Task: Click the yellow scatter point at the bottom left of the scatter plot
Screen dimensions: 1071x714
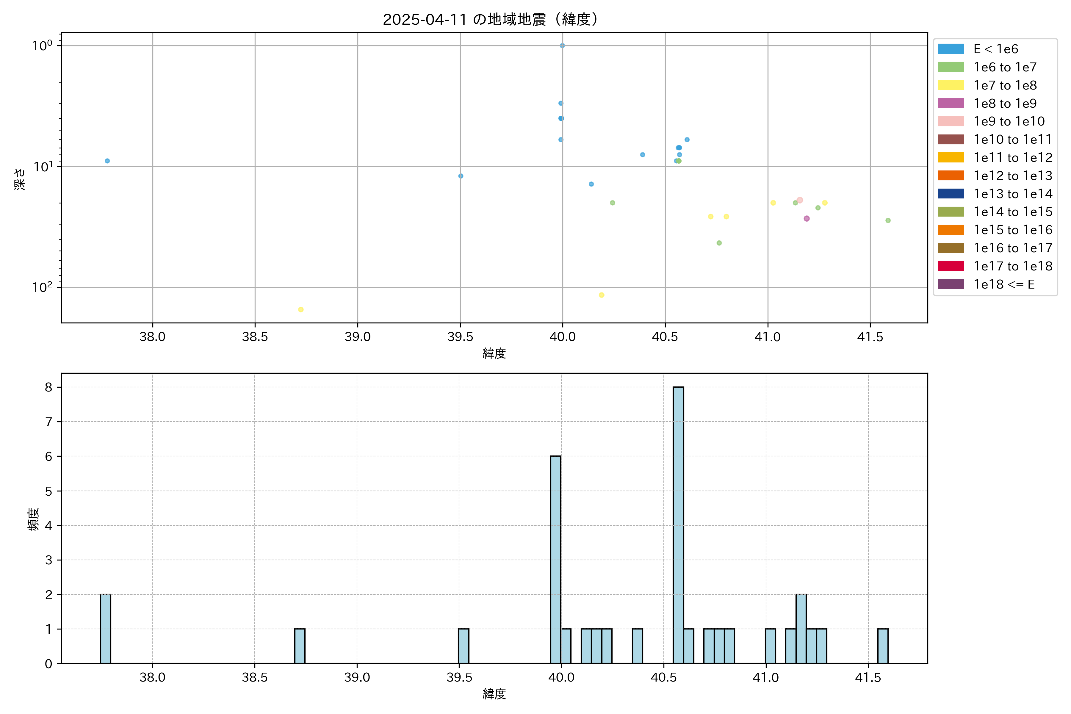Action: pyautogui.click(x=300, y=310)
